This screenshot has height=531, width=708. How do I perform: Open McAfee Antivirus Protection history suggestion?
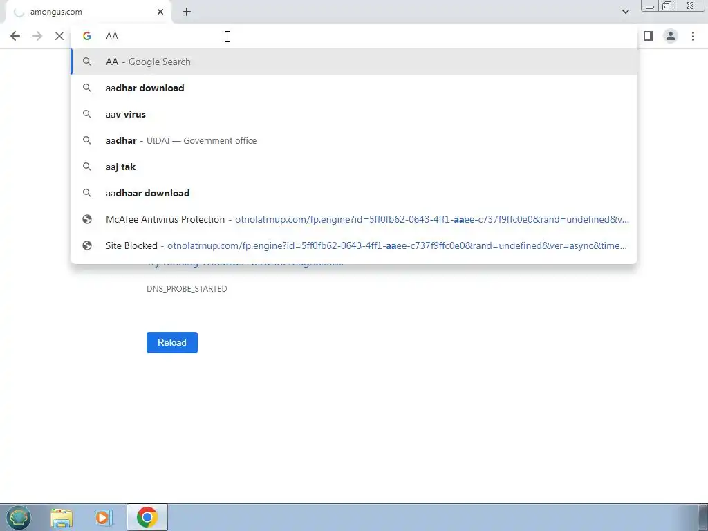pos(354,219)
